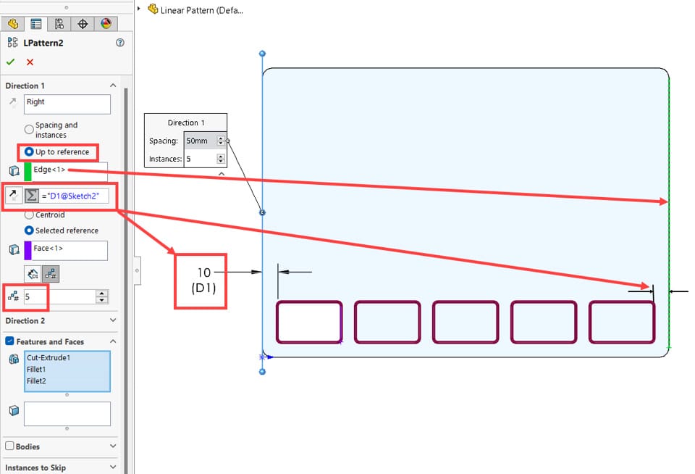
Task: Increase instances count in panel stepper
Action: (102, 294)
